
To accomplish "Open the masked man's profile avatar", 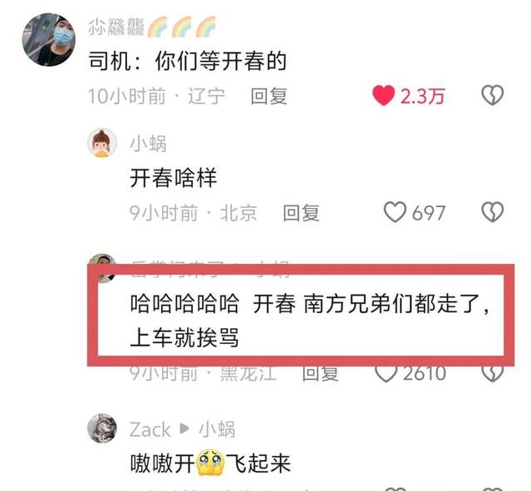I will point(49,39).
